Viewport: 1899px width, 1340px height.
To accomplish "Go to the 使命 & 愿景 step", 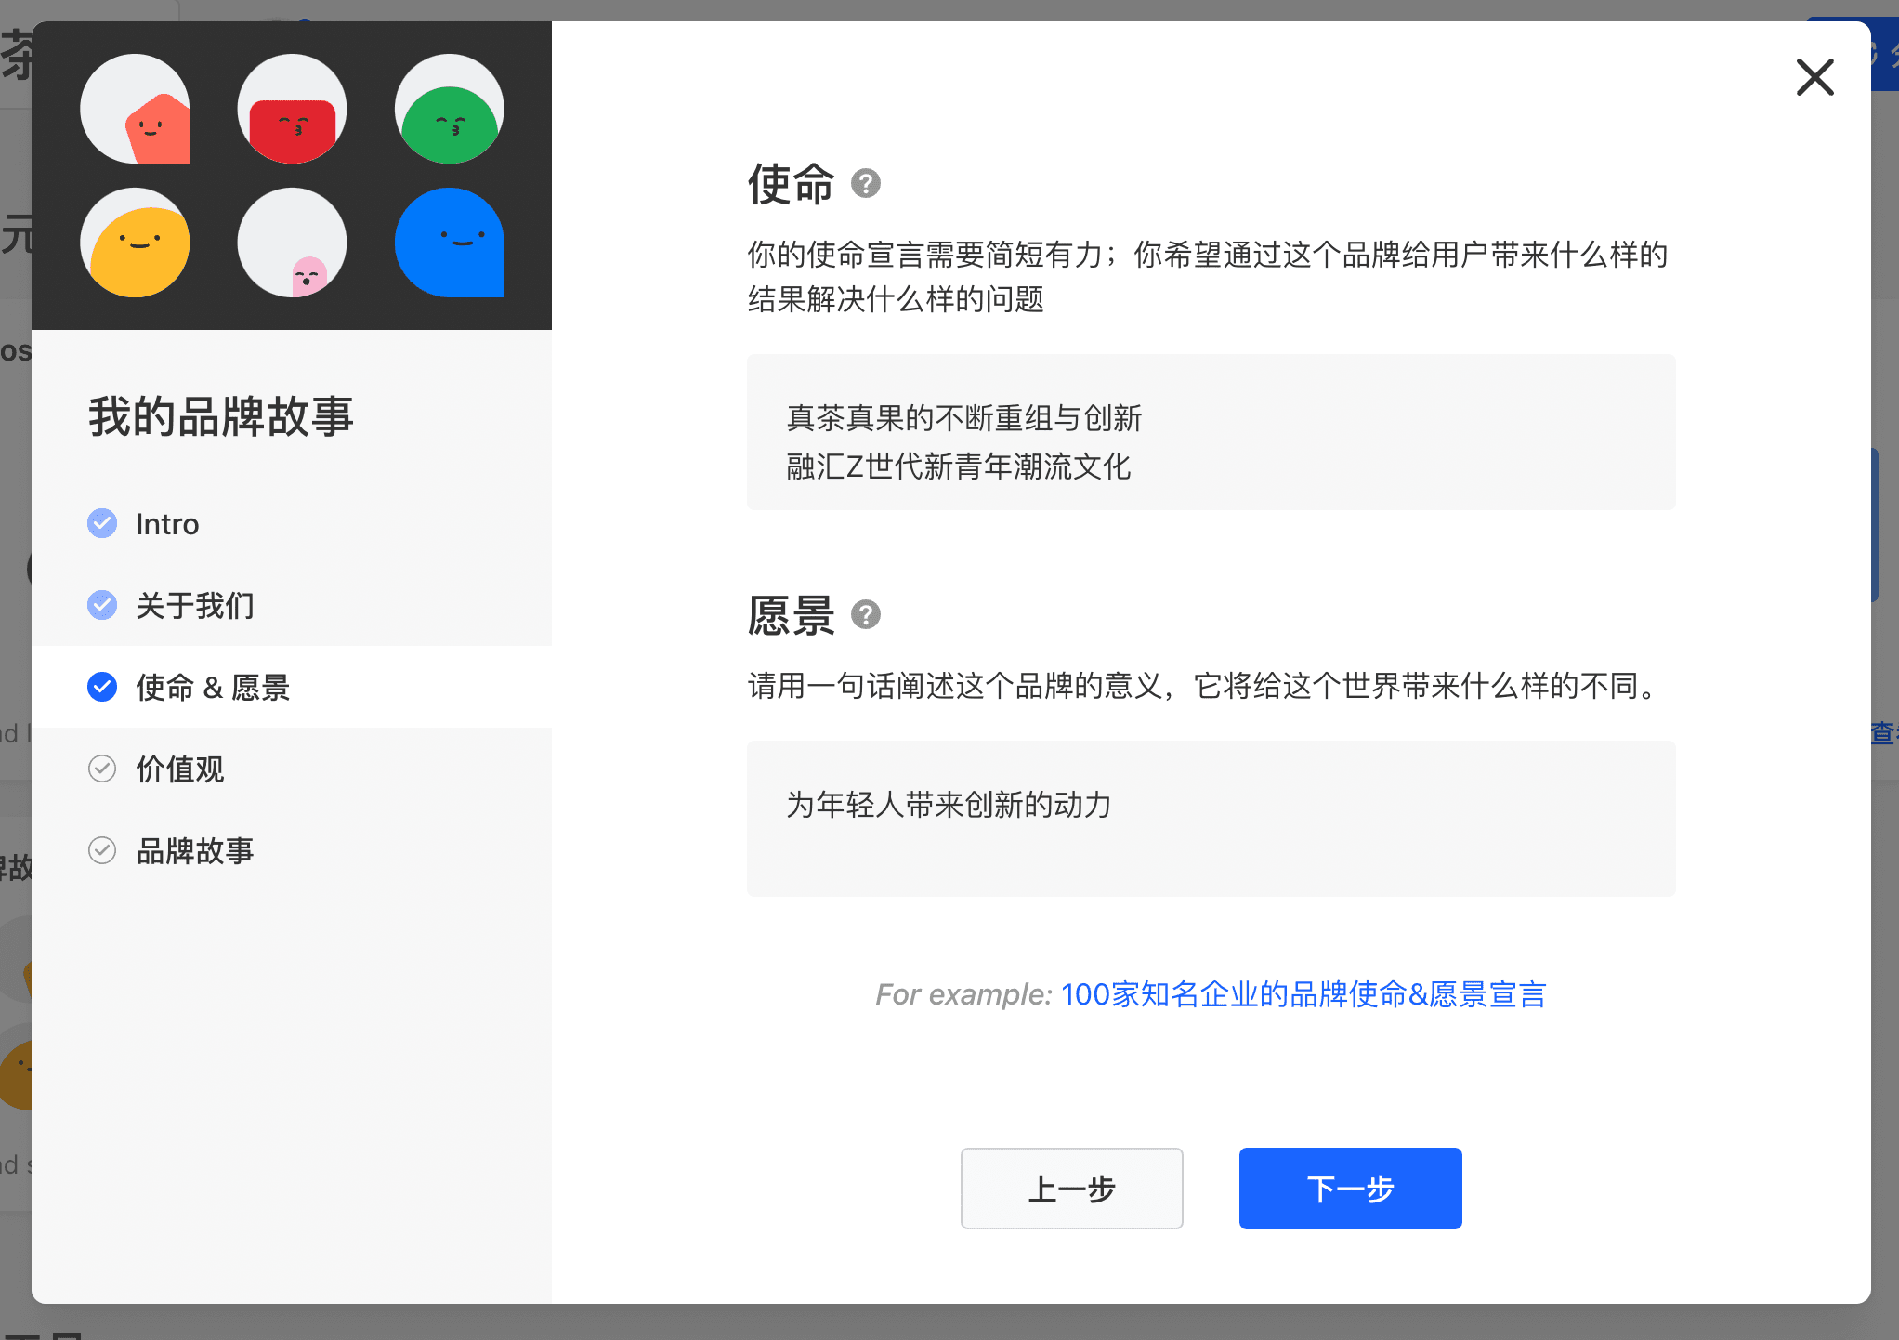I will click(213, 688).
